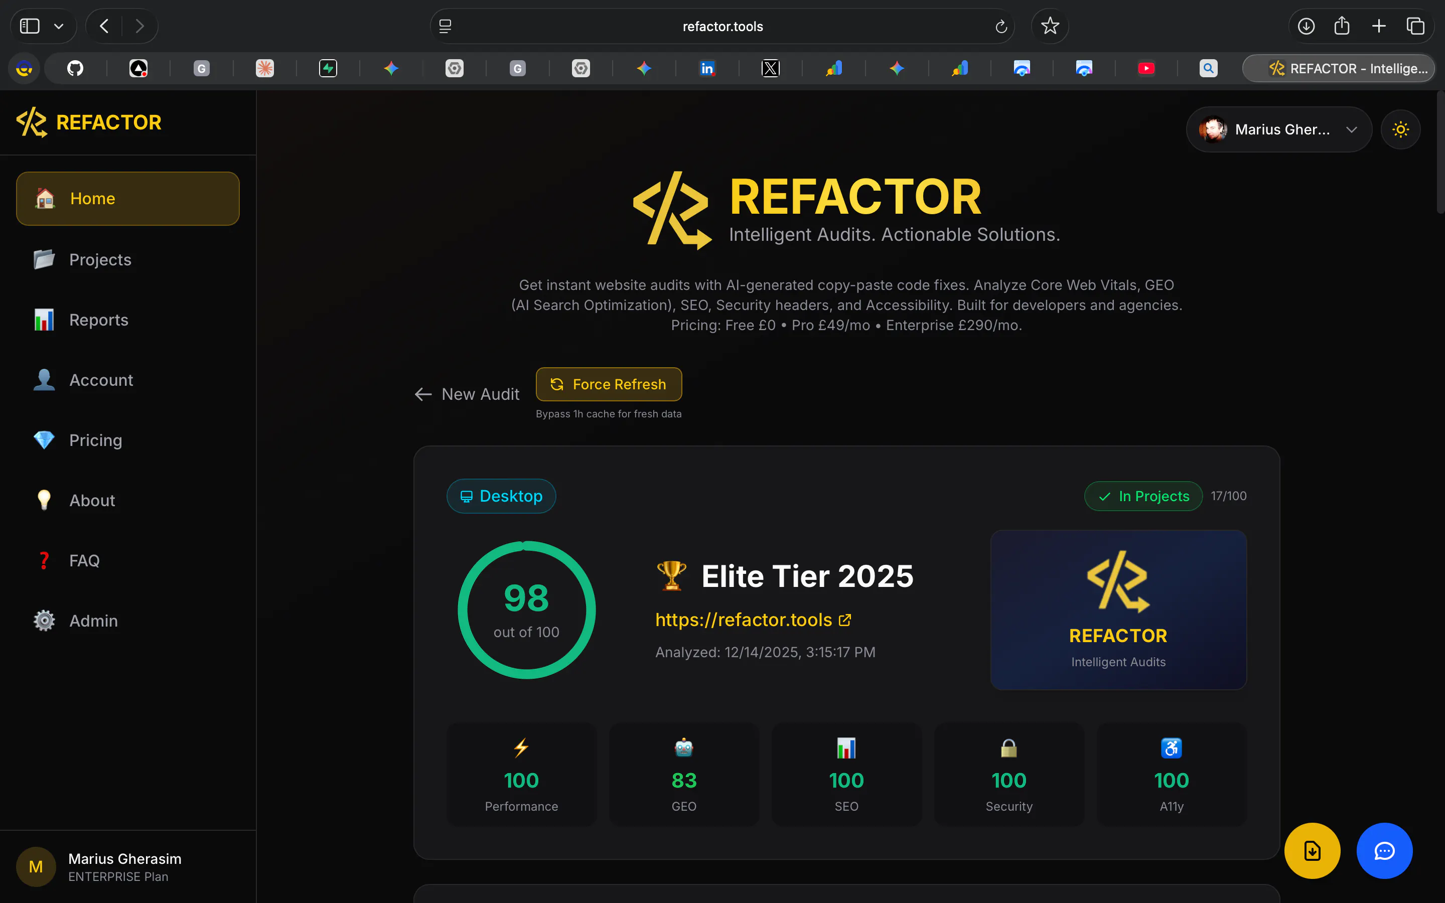Click the Force Refresh button
The image size is (1445, 903).
609,384
